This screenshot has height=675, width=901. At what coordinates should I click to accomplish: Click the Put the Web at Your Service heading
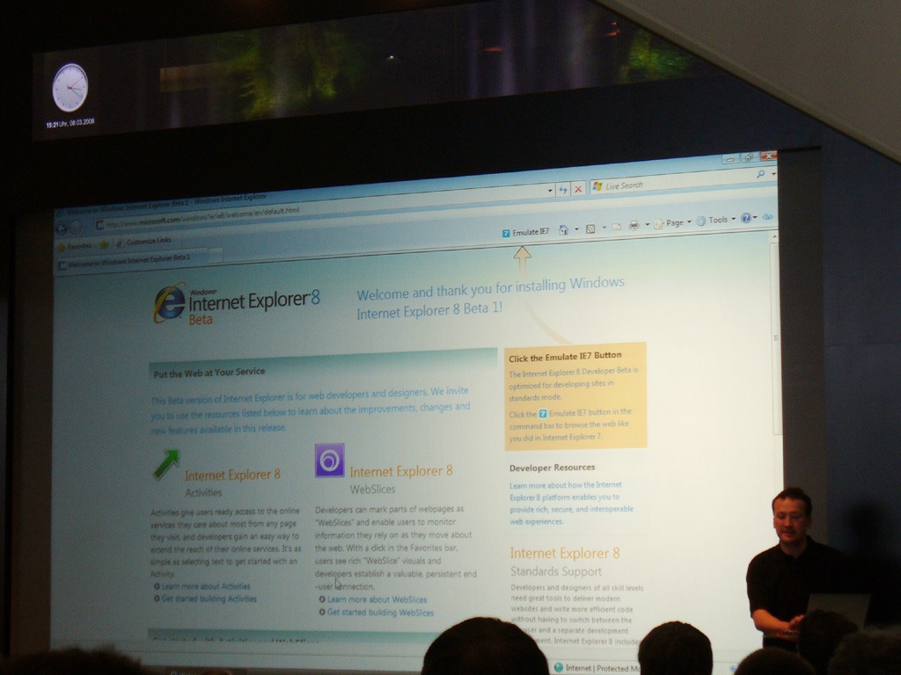[x=209, y=373]
